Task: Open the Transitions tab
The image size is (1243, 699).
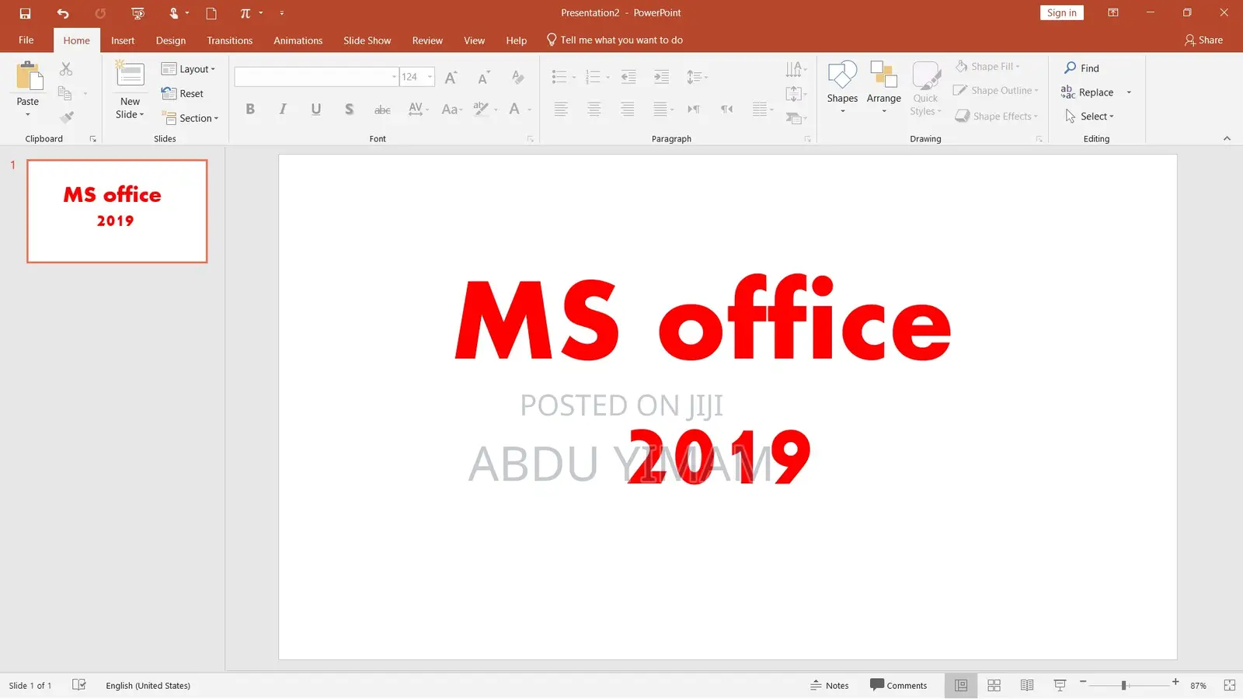Action: tap(230, 40)
